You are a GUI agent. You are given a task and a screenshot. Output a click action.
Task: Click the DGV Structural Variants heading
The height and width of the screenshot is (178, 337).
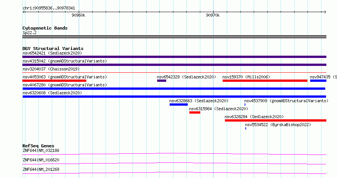(x=53, y=48)
